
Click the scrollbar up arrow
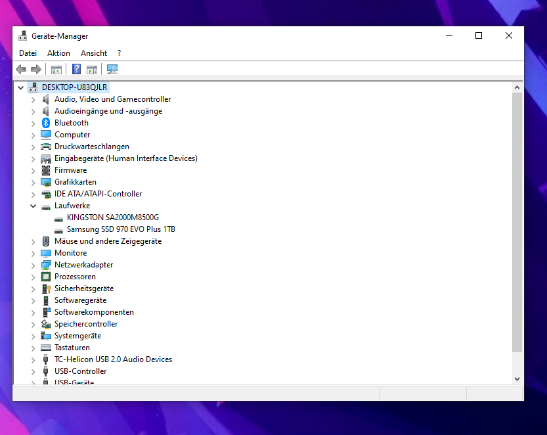(517, 87)
